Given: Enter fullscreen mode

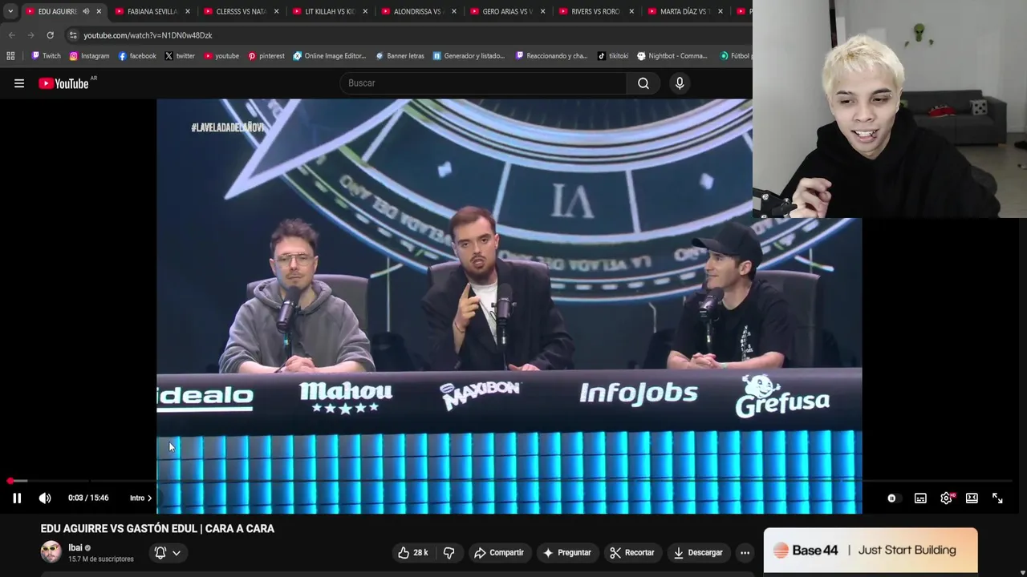Looking at the screenshot, I should [x=997, y=498].
